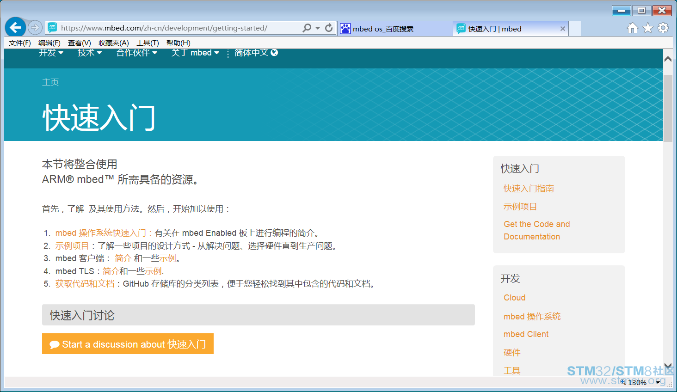
Task: Open the 收藏夹(A) menu
Action: tap(113, 43)
